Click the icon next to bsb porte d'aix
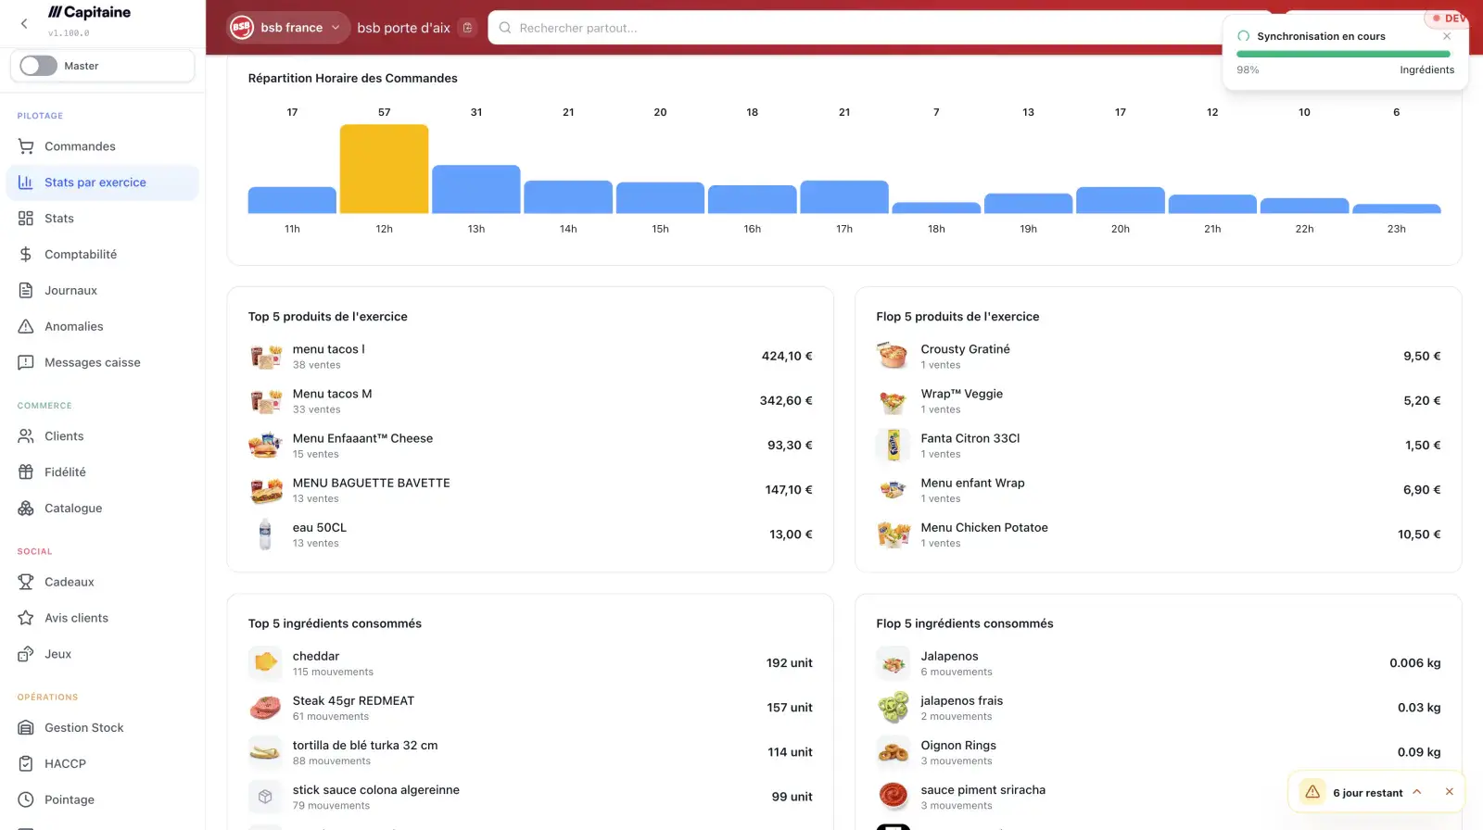1483x830 pixels. tap(467, 28)
